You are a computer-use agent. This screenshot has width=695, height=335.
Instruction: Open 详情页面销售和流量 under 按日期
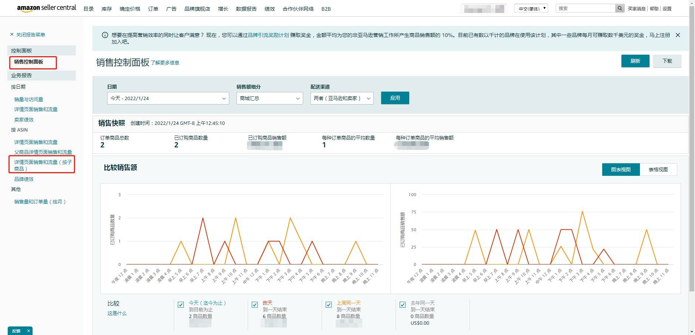[x=36, y=109]
